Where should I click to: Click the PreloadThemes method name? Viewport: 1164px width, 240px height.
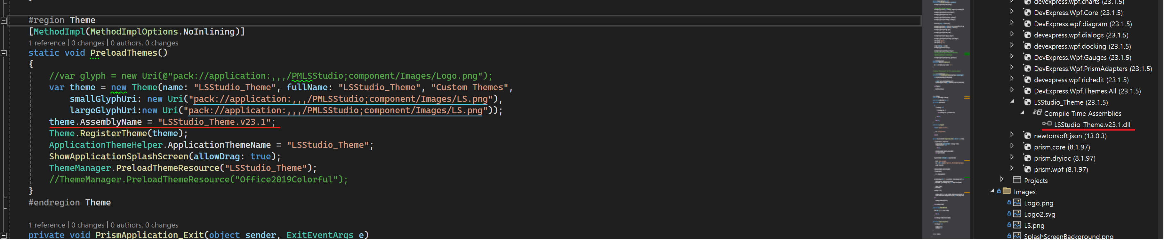tap(124, 53)
